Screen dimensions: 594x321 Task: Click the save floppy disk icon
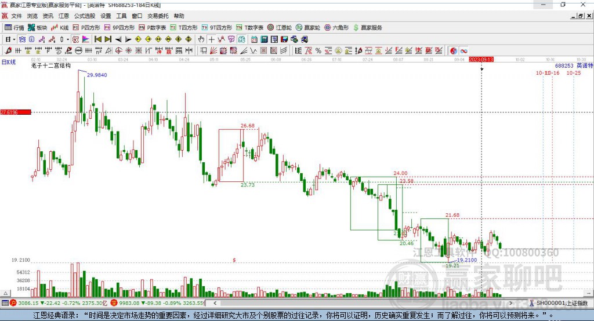(284, 39)
